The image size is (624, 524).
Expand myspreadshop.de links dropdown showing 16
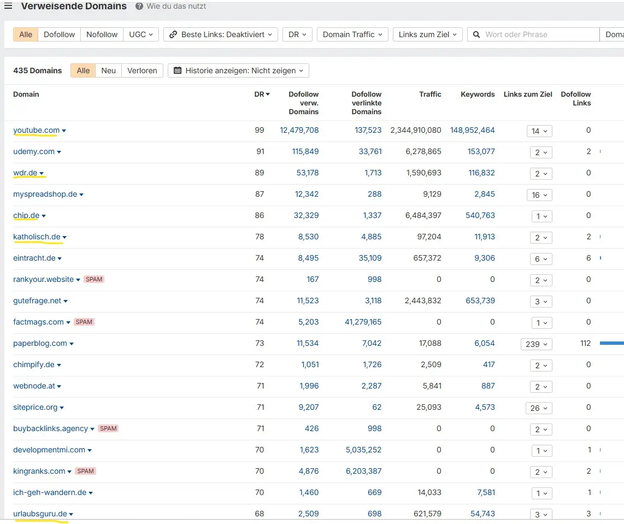click(539, 195)
